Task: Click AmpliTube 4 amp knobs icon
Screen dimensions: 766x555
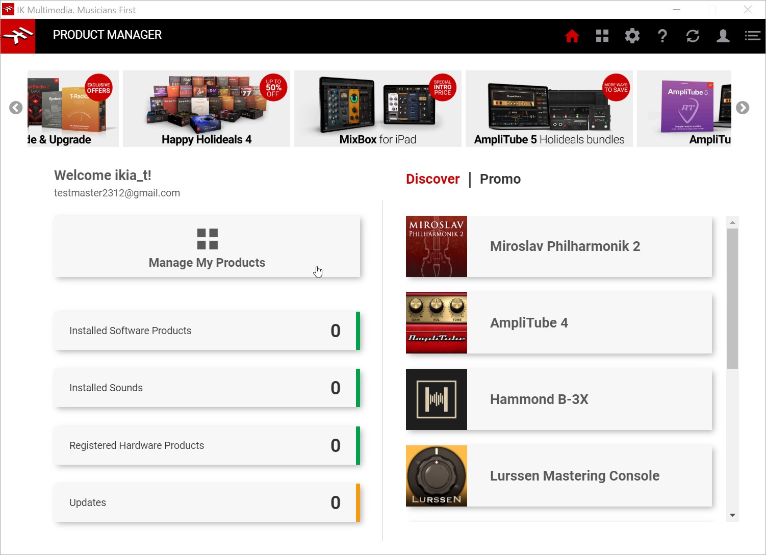Action: [x=437, y=323]
